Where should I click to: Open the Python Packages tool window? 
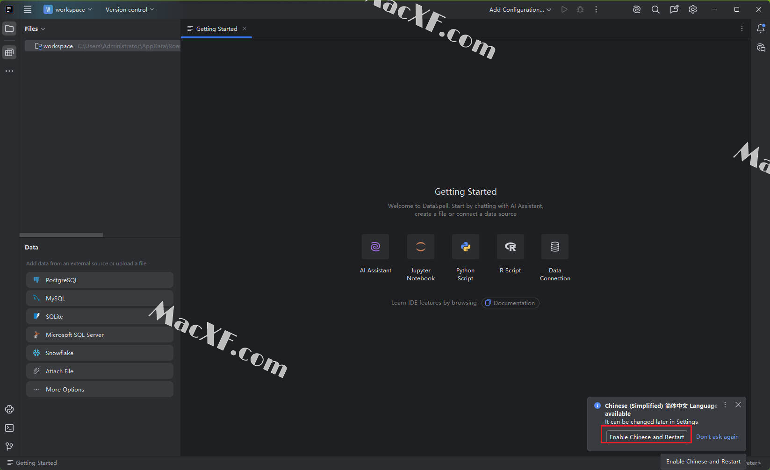tap(9, 409)
